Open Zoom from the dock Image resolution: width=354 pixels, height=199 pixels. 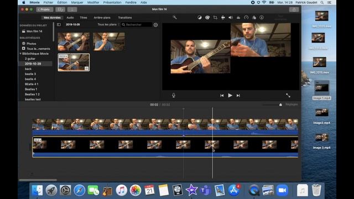[282, 190]
